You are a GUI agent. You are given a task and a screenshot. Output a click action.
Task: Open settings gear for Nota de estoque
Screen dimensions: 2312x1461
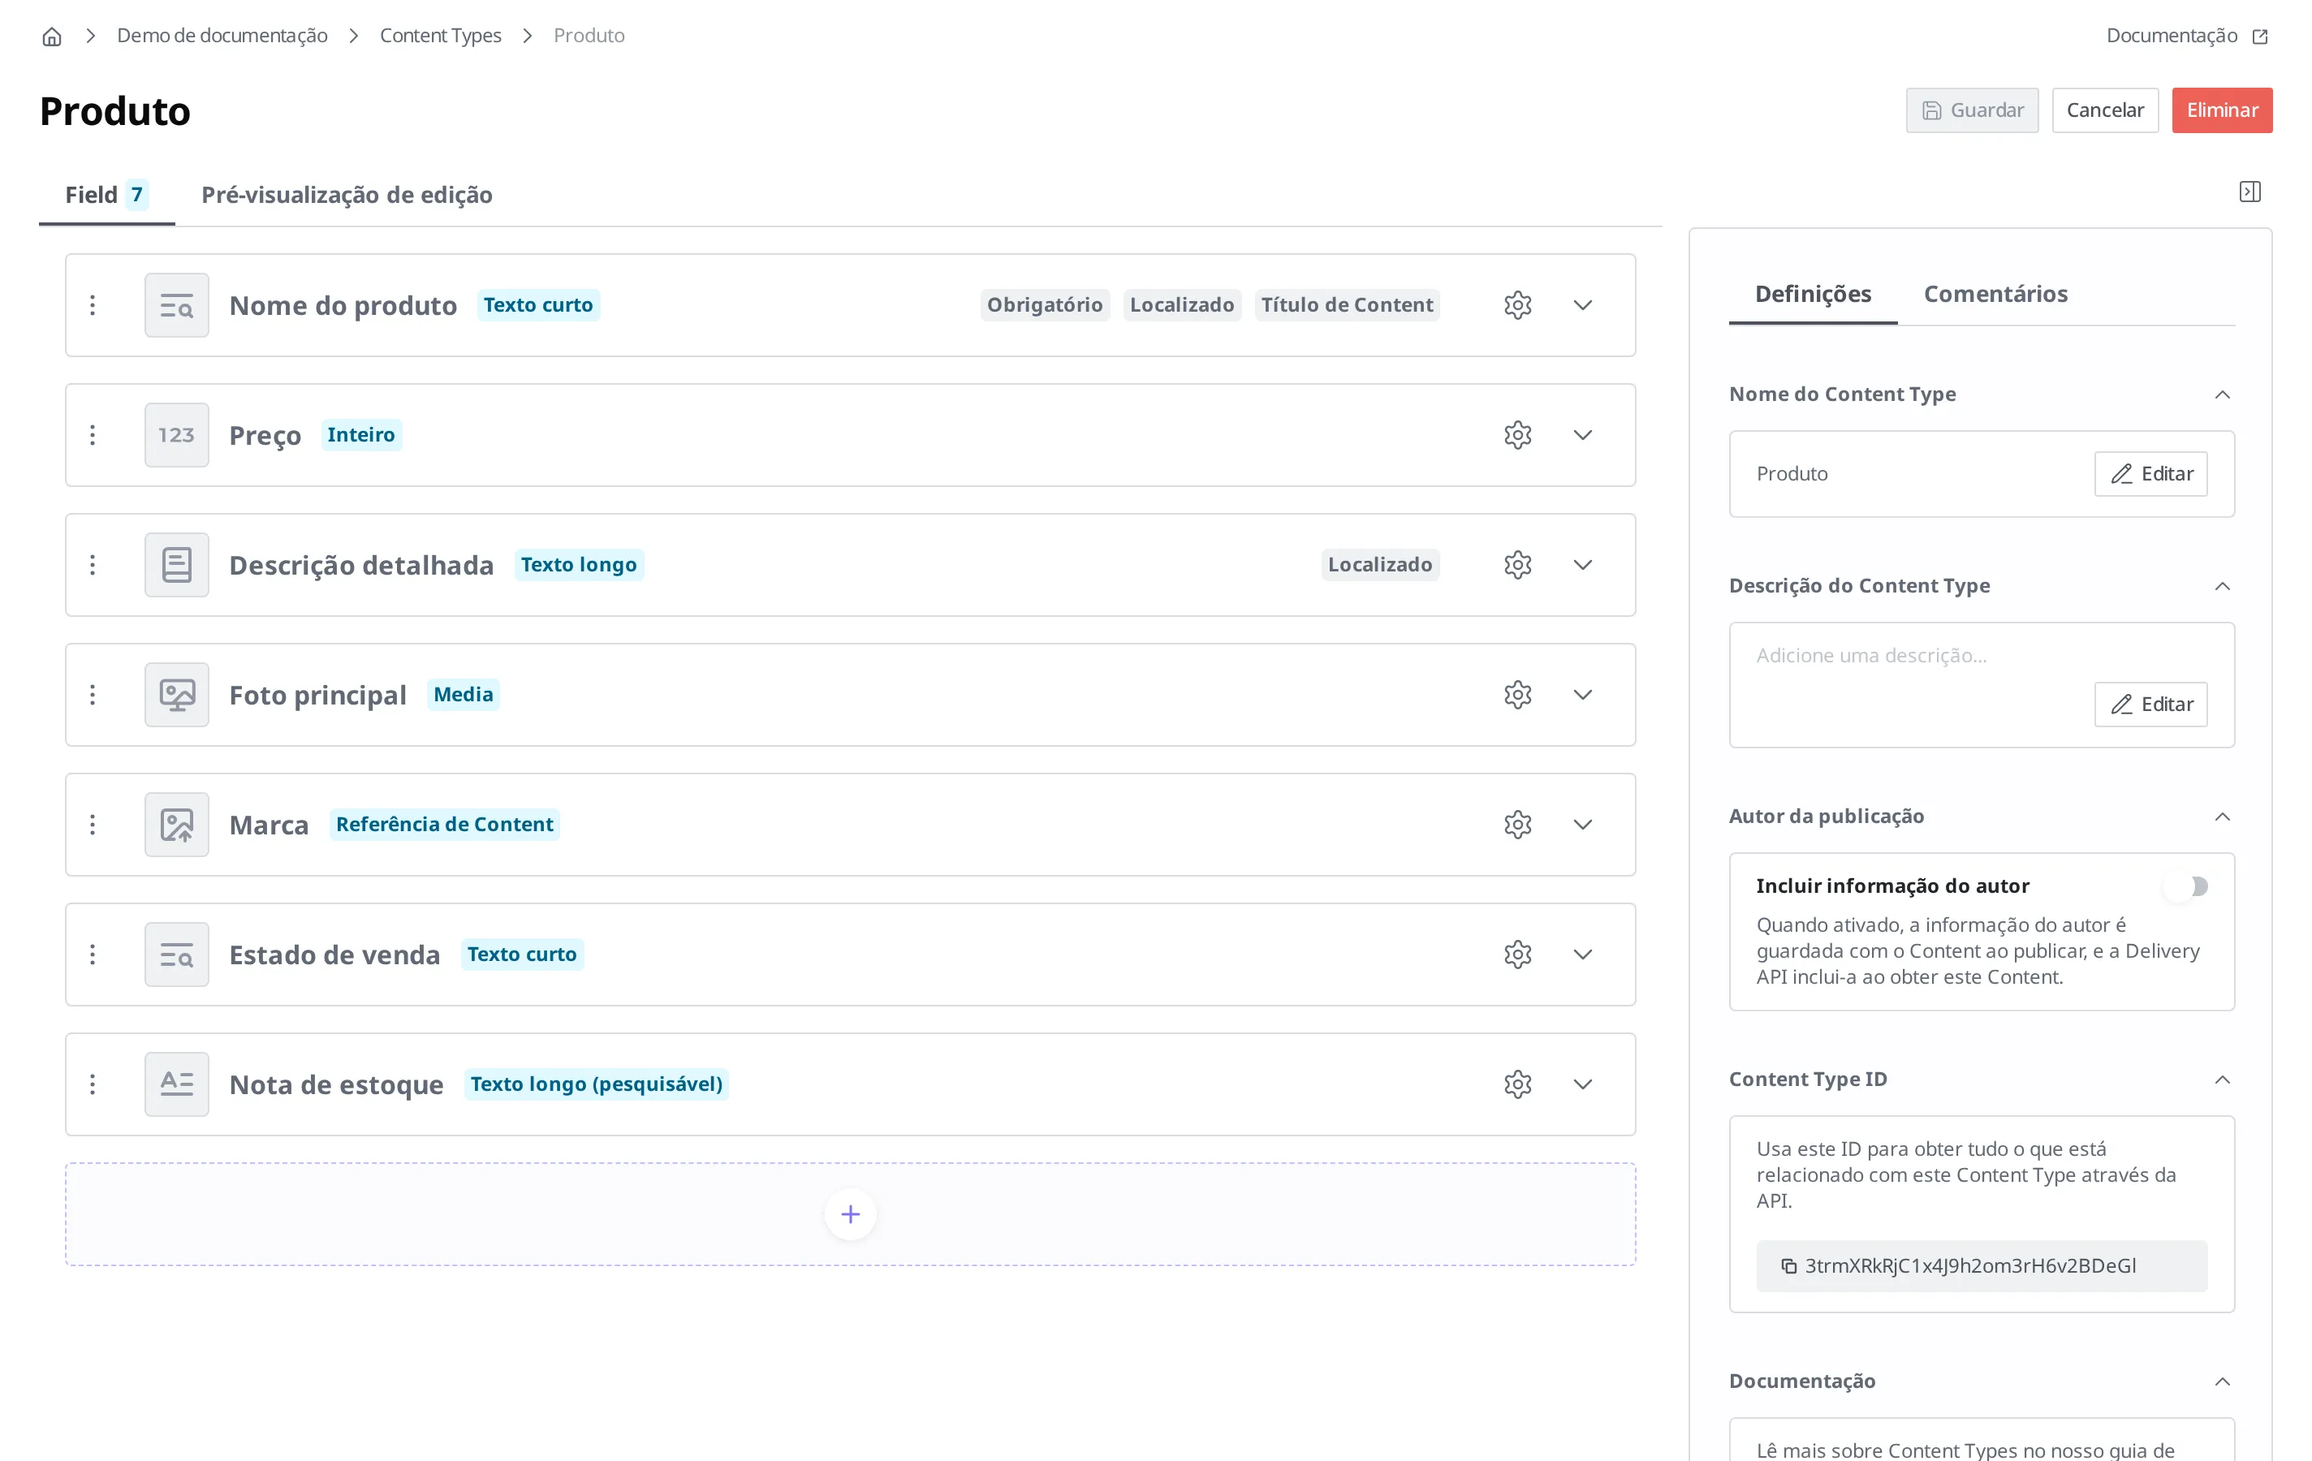click(1517, 1084)
